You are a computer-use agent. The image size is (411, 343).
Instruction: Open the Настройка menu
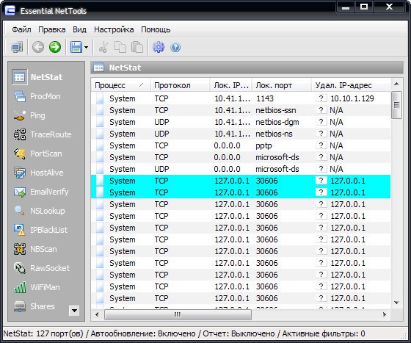coord(114,29)
